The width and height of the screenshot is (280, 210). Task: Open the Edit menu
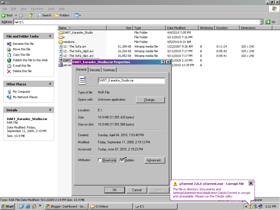point(14,9)
